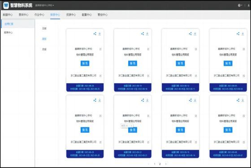Edit company name on 2023-06-26 card
This screenshot has height=168, width=251.
click(x=100, y=76)
